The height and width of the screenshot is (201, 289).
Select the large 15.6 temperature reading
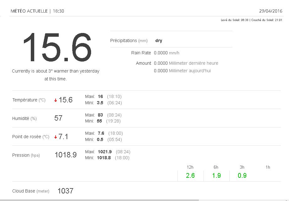point(57,47)
